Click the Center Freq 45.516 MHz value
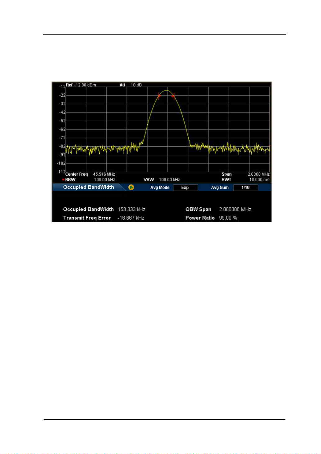321x454 pixels. [104, 174]
